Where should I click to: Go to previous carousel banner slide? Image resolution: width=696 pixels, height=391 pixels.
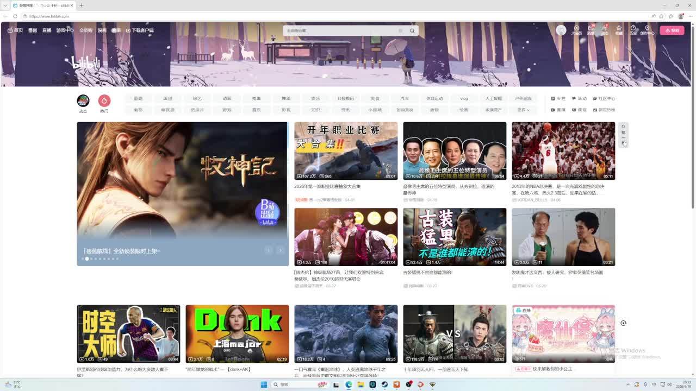tap(268, 250)
